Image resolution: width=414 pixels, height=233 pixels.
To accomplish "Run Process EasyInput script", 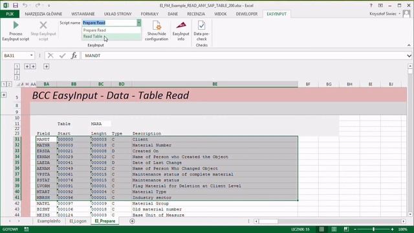I will click(x=16, y=31).
